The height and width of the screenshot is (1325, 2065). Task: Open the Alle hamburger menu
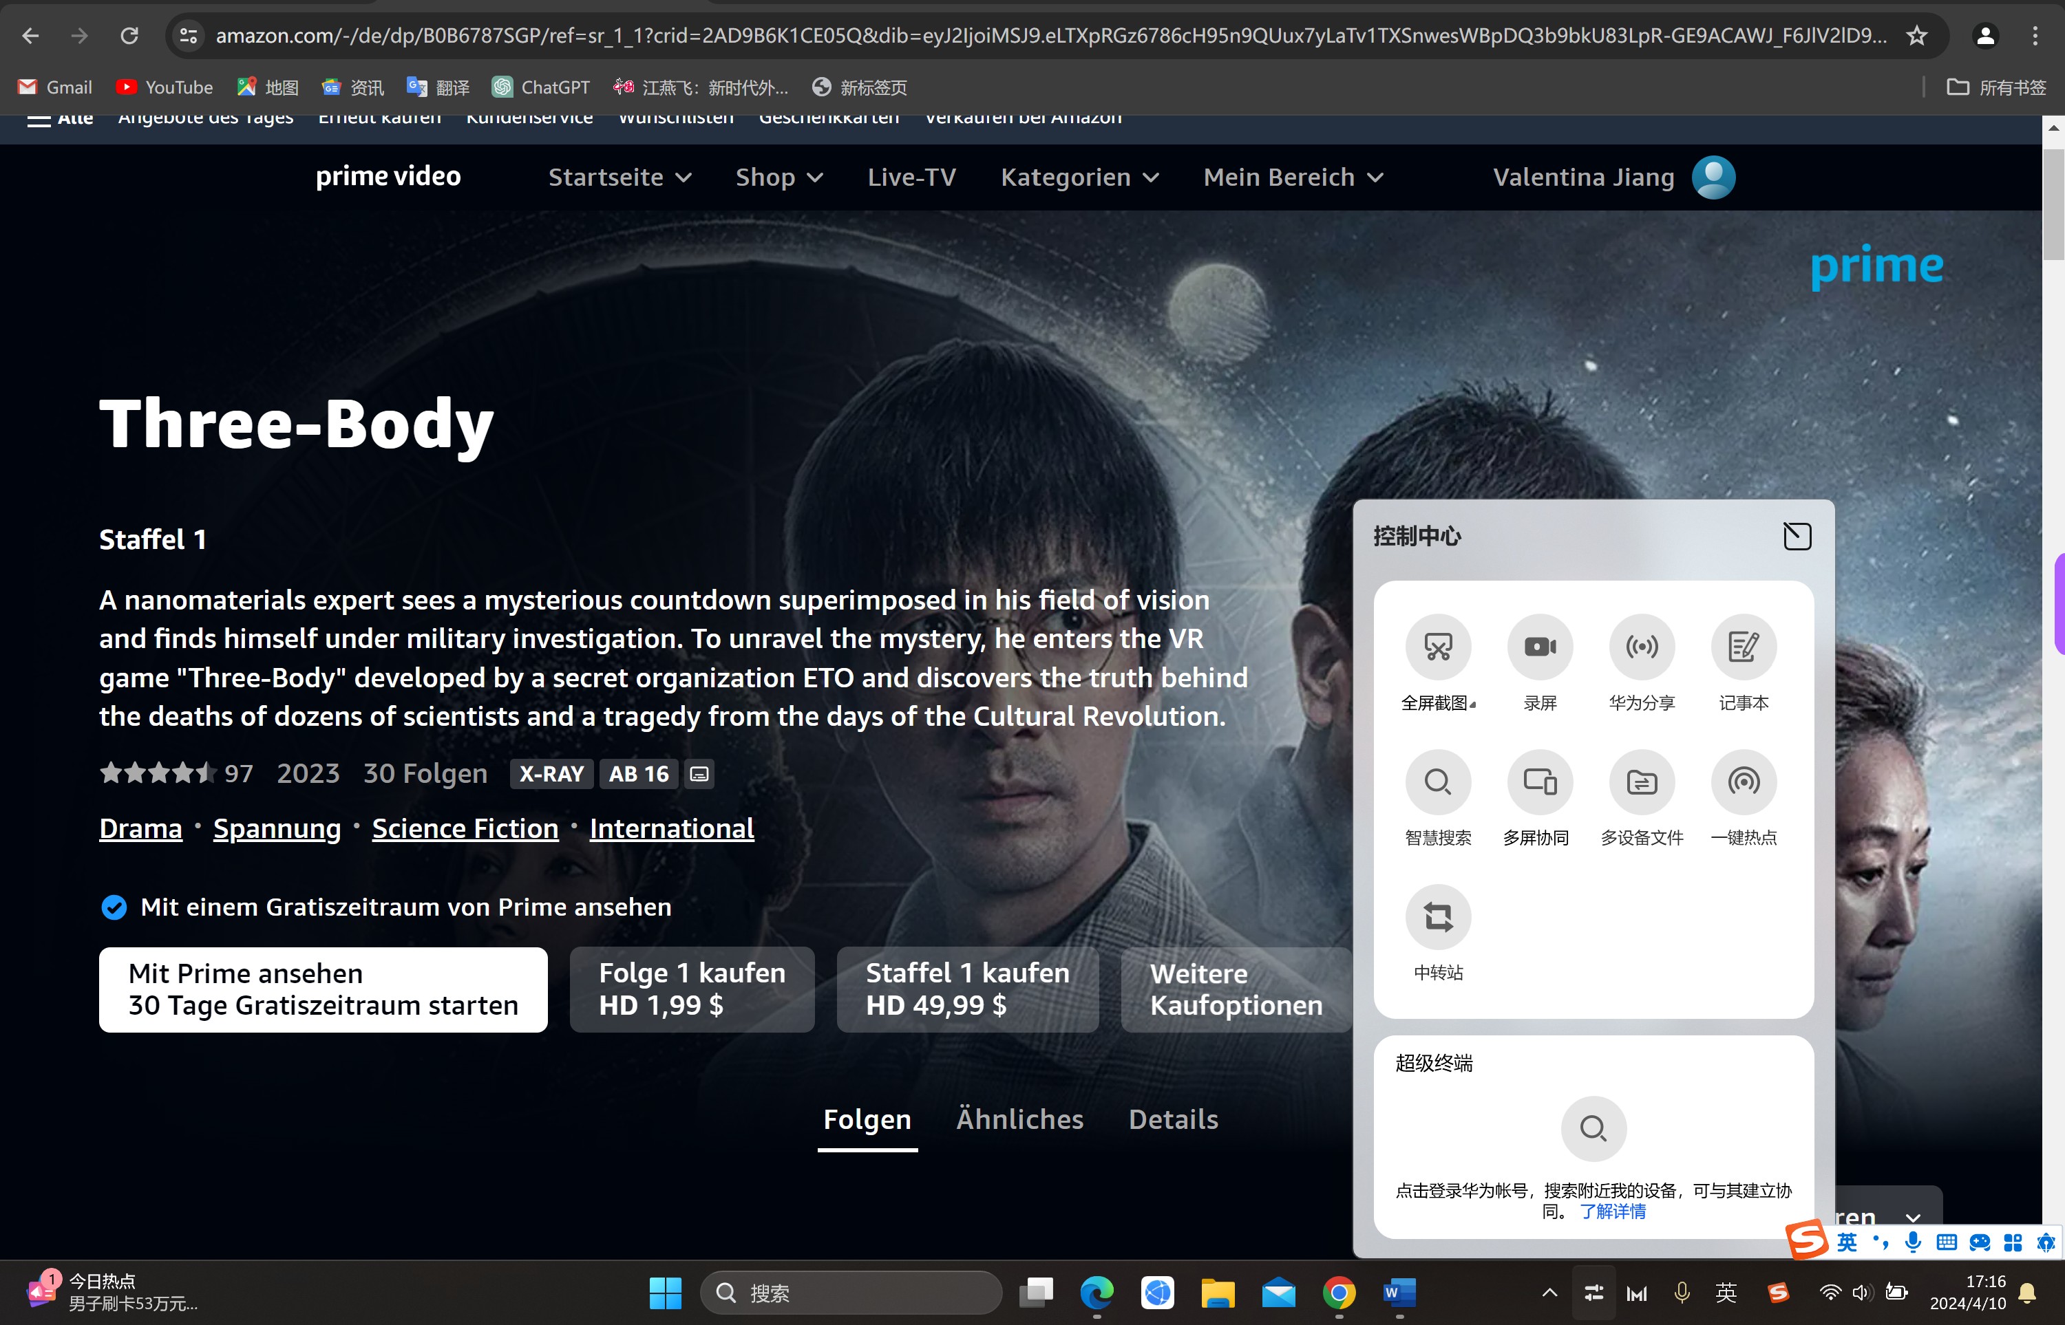(59, 119)
